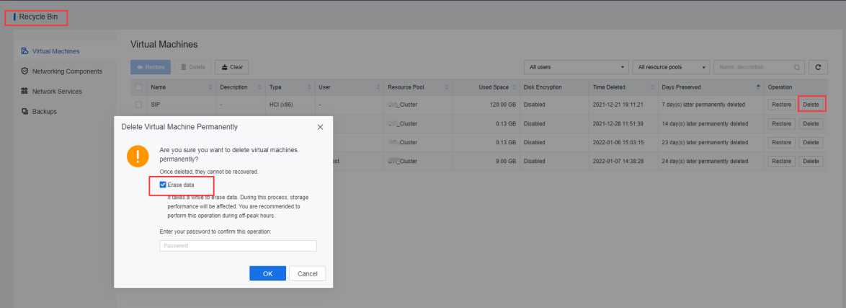Click Cancel in the delete dialog
Screen dimensions: 846x308
(x=308, y=273)
